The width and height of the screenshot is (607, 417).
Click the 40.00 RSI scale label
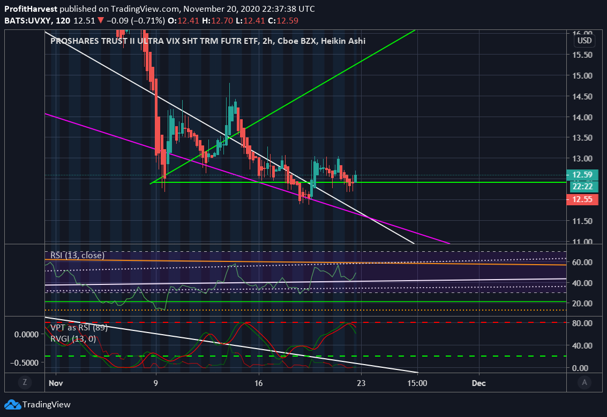pyautogui.click(x=582, y=283)
